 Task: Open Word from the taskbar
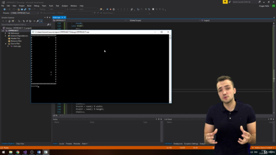click(x=39, y=152)
